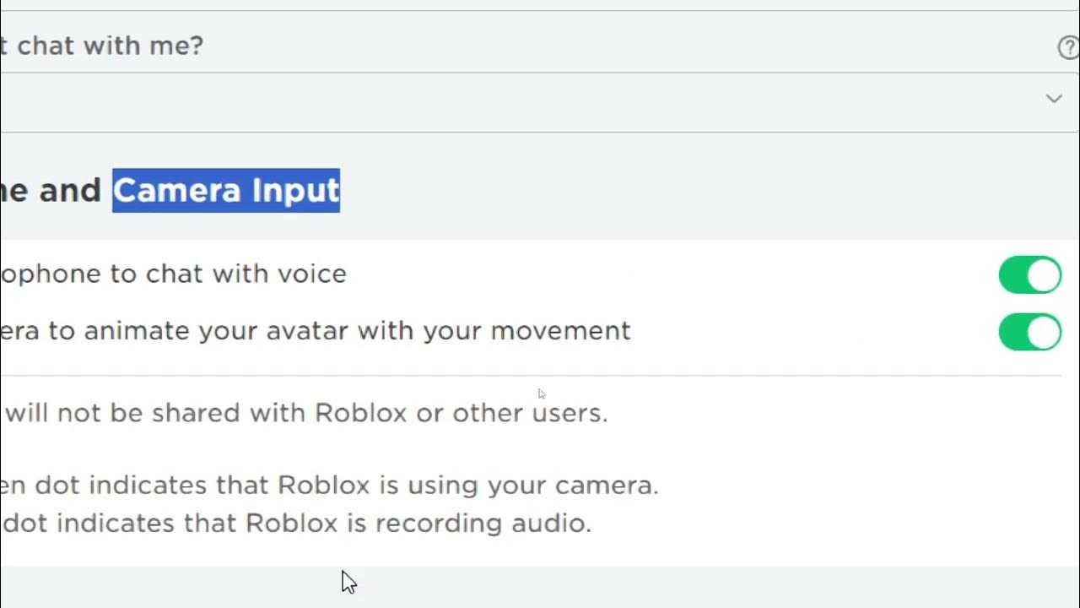
Task: Click the word "users." in privacy notice
Action: pyautogui.click(x=570, y=413)
